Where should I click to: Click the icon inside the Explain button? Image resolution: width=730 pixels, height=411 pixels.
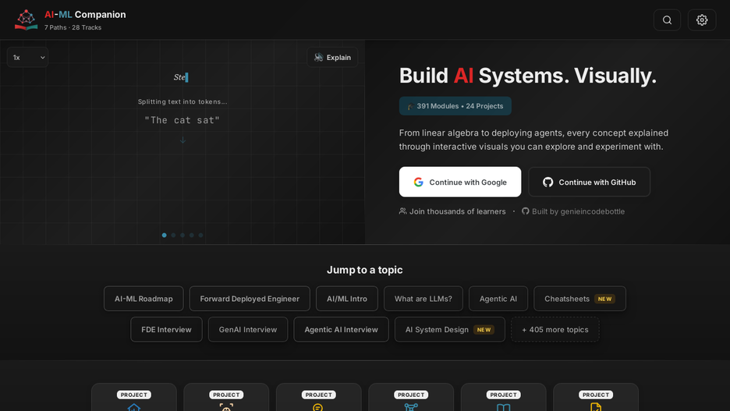click(x=318, y=57)
